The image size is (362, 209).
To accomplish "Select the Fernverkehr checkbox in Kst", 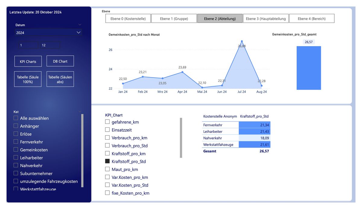I will 16,142.
